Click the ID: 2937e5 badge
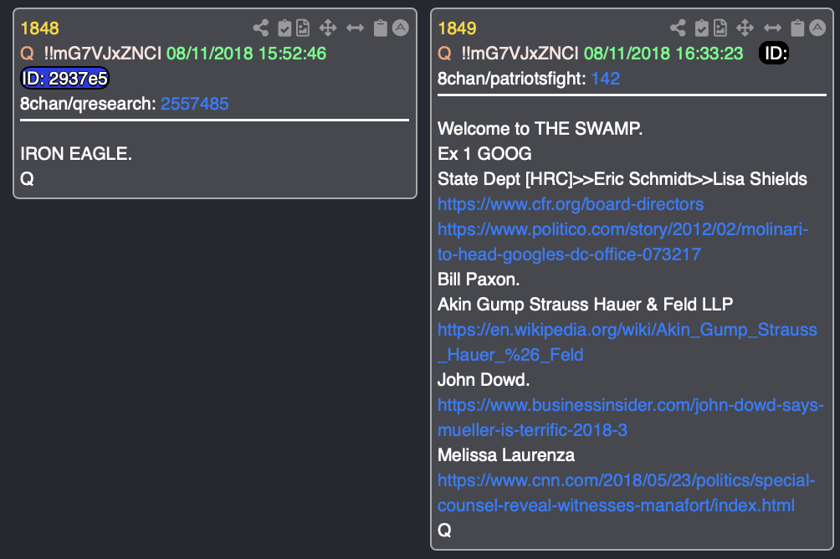 (64, 79)
